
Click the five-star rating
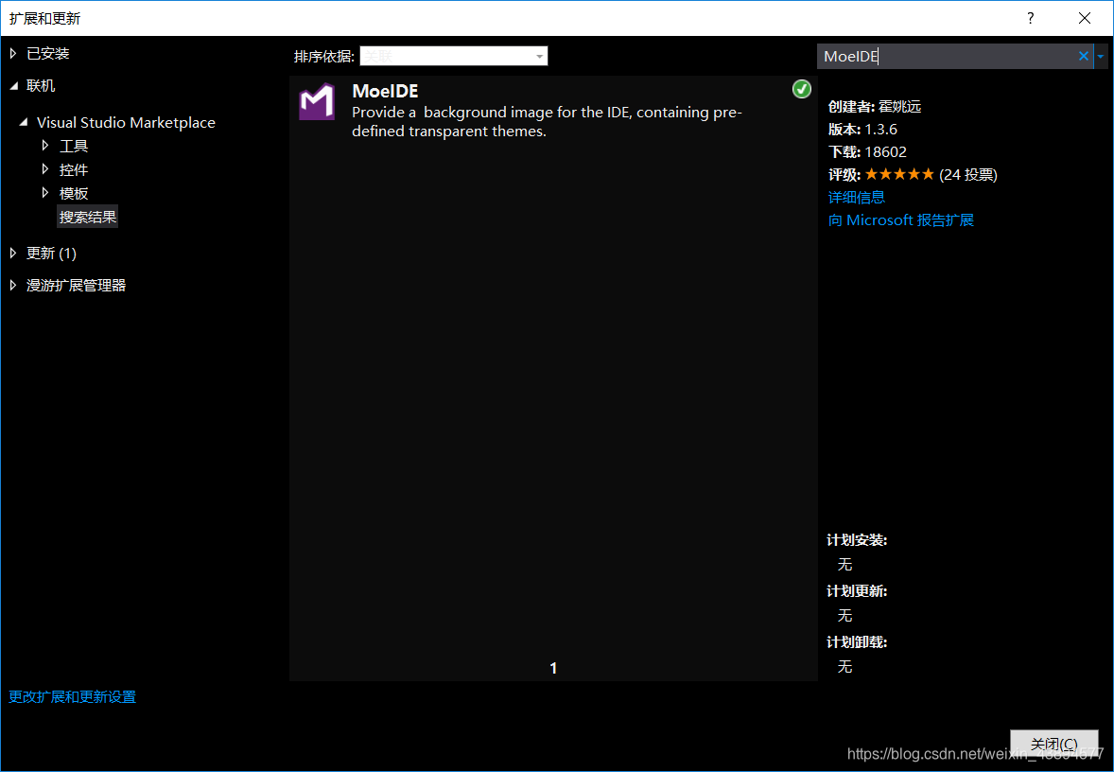pos(899,174)
